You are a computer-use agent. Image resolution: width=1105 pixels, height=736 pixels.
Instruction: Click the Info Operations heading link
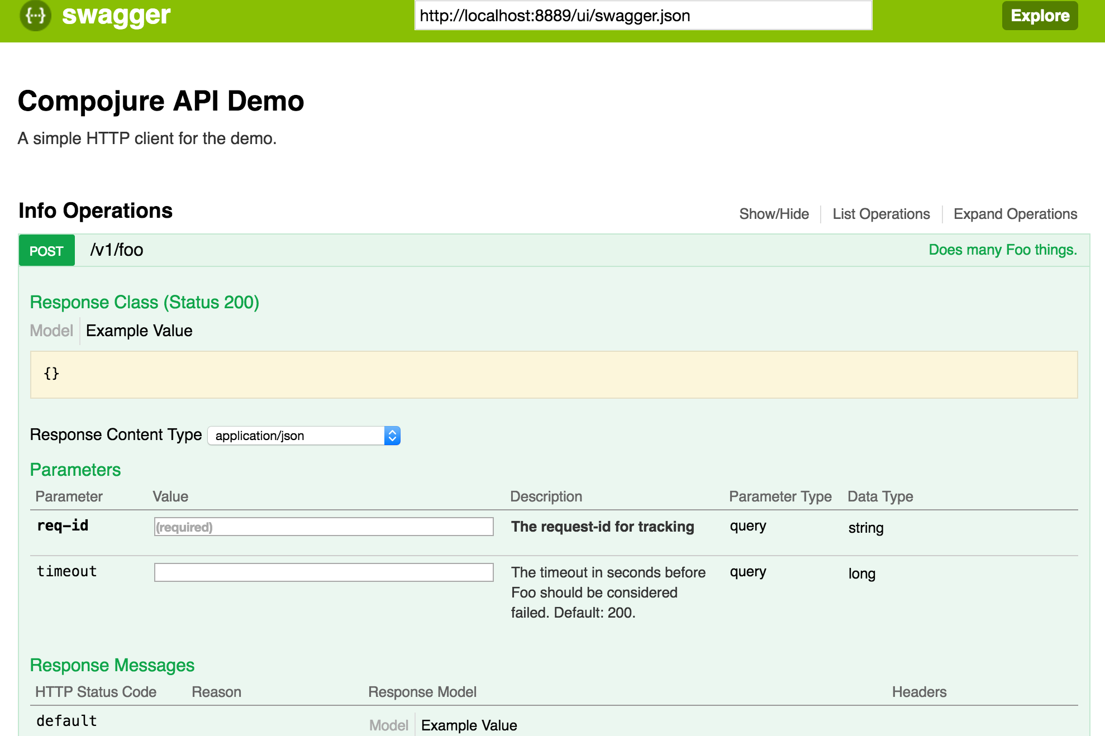(x=96, y=211)
